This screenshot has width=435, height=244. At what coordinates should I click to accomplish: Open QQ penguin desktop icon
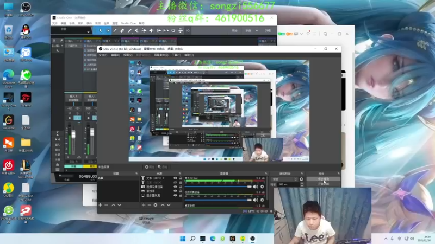coord(26,31)
